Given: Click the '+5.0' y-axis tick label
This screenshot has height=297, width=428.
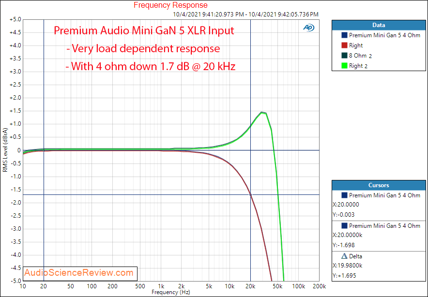Looking at the screenshot, I should tap(15, 20).
